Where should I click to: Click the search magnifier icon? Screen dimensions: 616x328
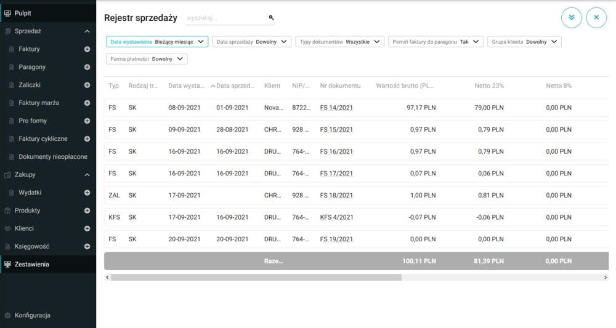point(271,18)
